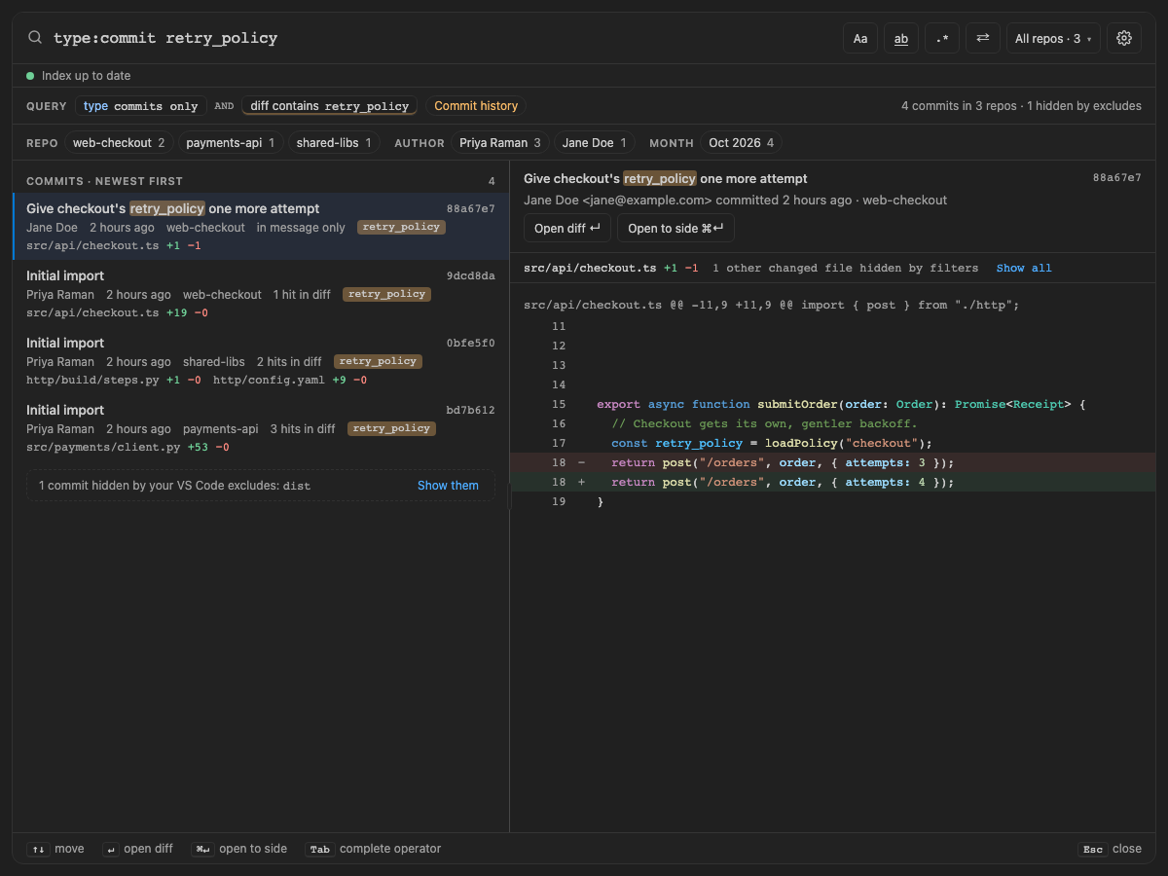The image size is (1168, 876).
Task: Click retry_policy tag on 0bfe5f0 commit row
Action: [x=379, y=361]
